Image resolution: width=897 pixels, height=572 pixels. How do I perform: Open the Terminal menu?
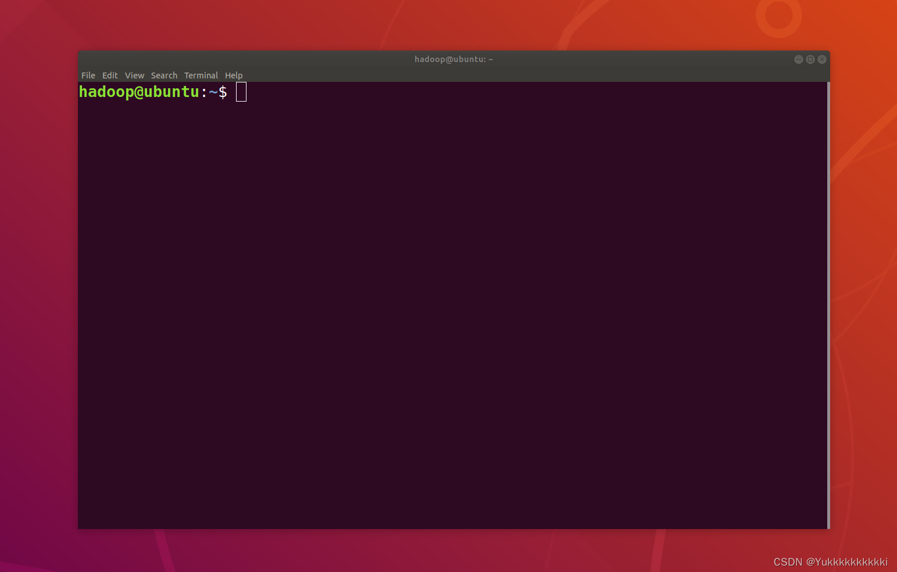tap(201, 75)
